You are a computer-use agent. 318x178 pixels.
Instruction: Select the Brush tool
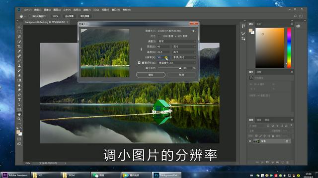coord(19,61)
